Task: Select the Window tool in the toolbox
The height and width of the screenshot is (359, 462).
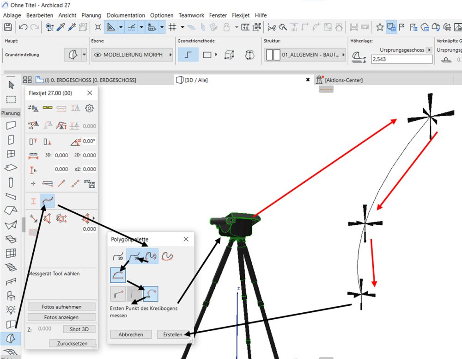Action: pos(11,154)
